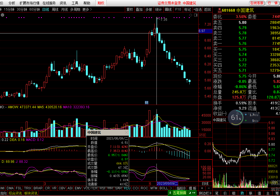Open the 分析 menu

(x=12, y=3)
